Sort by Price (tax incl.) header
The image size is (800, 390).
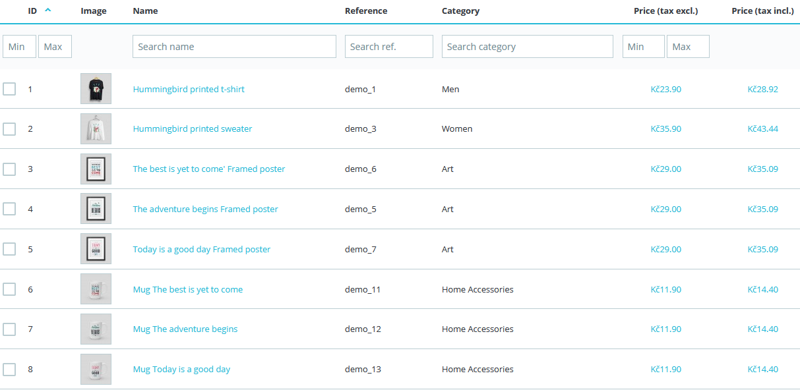(x=762, y=11)
